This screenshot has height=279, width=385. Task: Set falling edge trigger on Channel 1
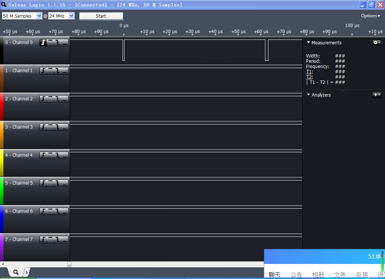pyautogui.click(x=58, y=71)
